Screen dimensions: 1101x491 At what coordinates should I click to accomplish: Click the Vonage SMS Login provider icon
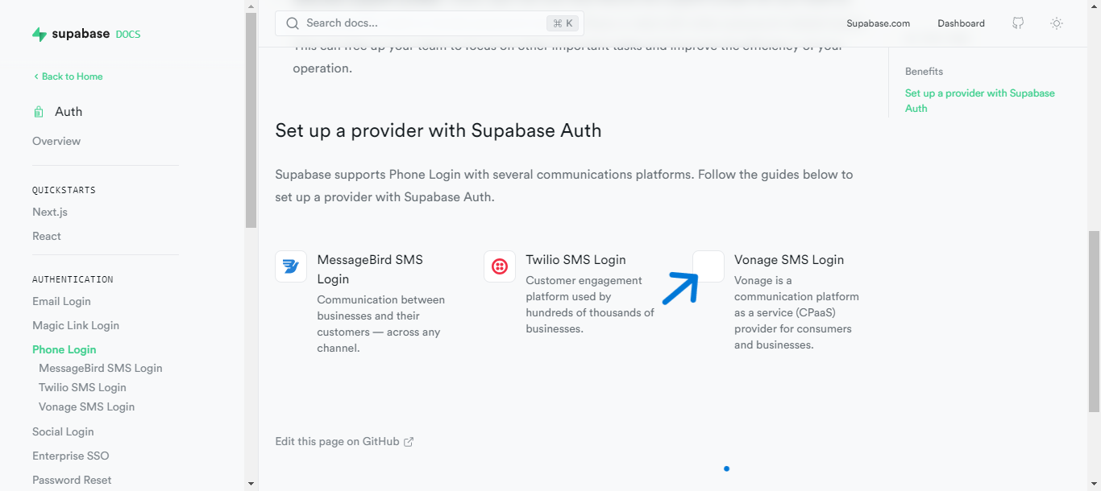(708, 266)
